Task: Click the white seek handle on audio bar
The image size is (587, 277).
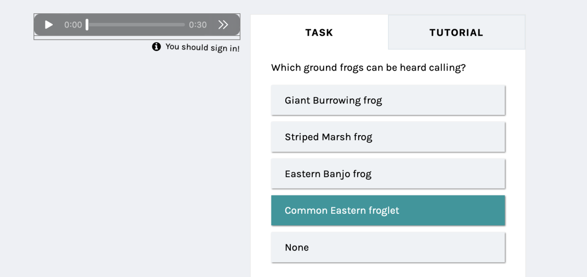Action: pyautogui.click(x=87, y=25)
